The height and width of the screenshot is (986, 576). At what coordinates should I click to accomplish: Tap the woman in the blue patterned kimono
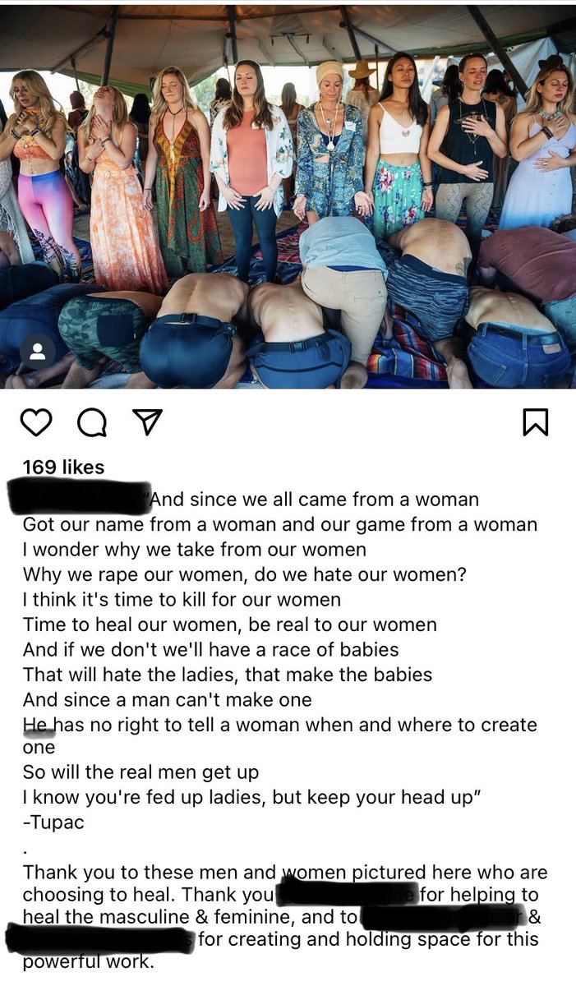click(330, 144)
